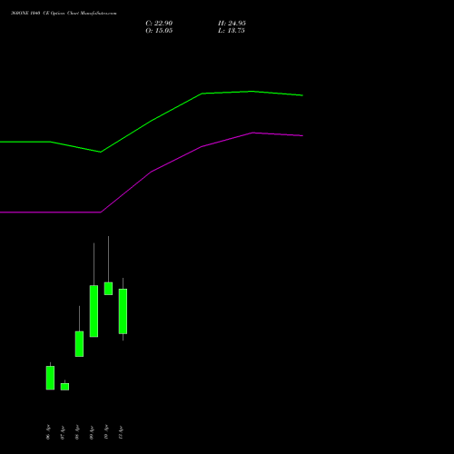Select the high value "H: 24.95"
This screenshot has width=454, height=454.
tap(232, 24)
